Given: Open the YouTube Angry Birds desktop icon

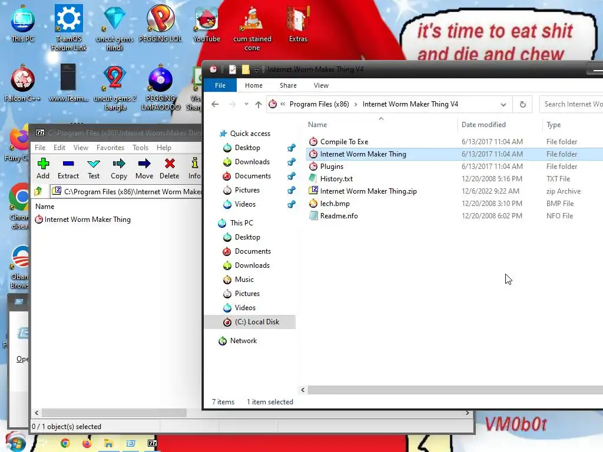Looking at the screenshot, I should point(207,24).
